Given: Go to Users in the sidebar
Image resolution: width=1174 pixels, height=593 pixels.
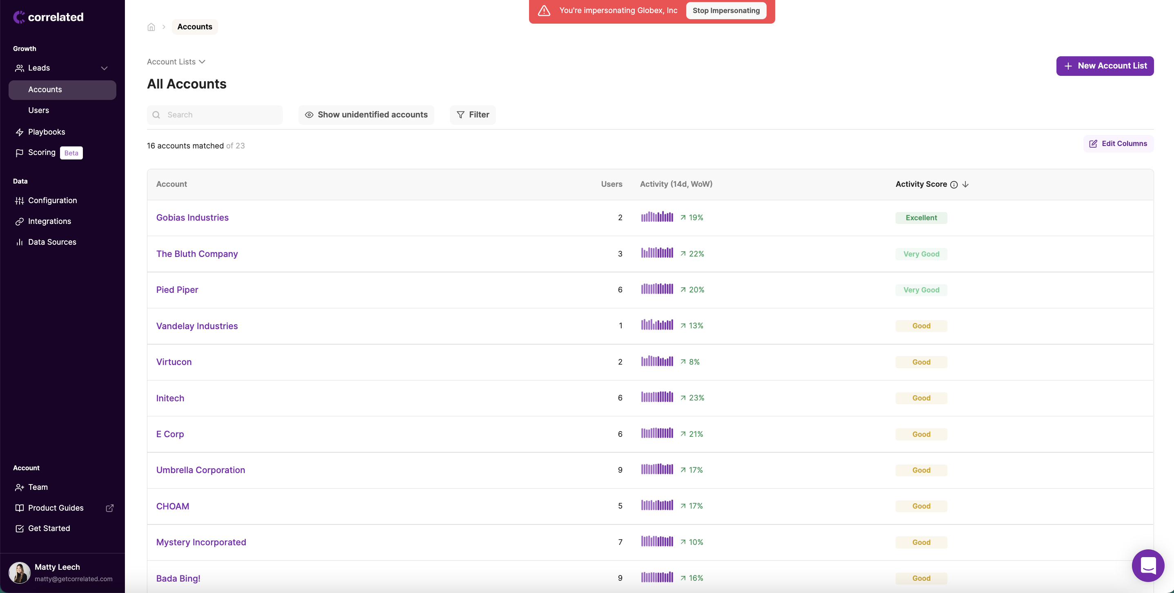Looking at the screenshot, I should tap(39, 111).
